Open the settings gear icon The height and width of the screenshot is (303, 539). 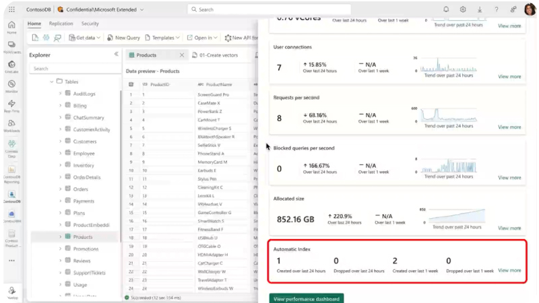(463, 9)
